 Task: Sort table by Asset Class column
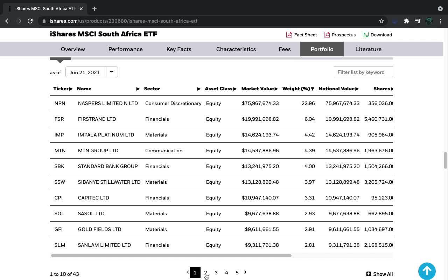click(x=221, y=89)
